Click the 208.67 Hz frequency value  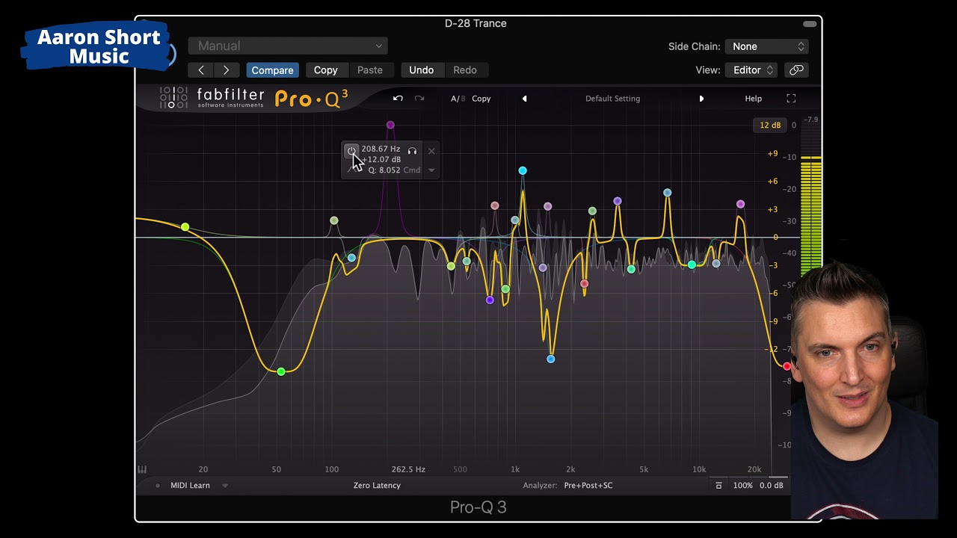click(381, 149)
